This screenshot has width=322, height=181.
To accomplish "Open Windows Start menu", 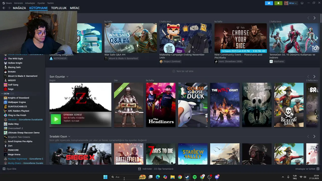I will 105,177.
